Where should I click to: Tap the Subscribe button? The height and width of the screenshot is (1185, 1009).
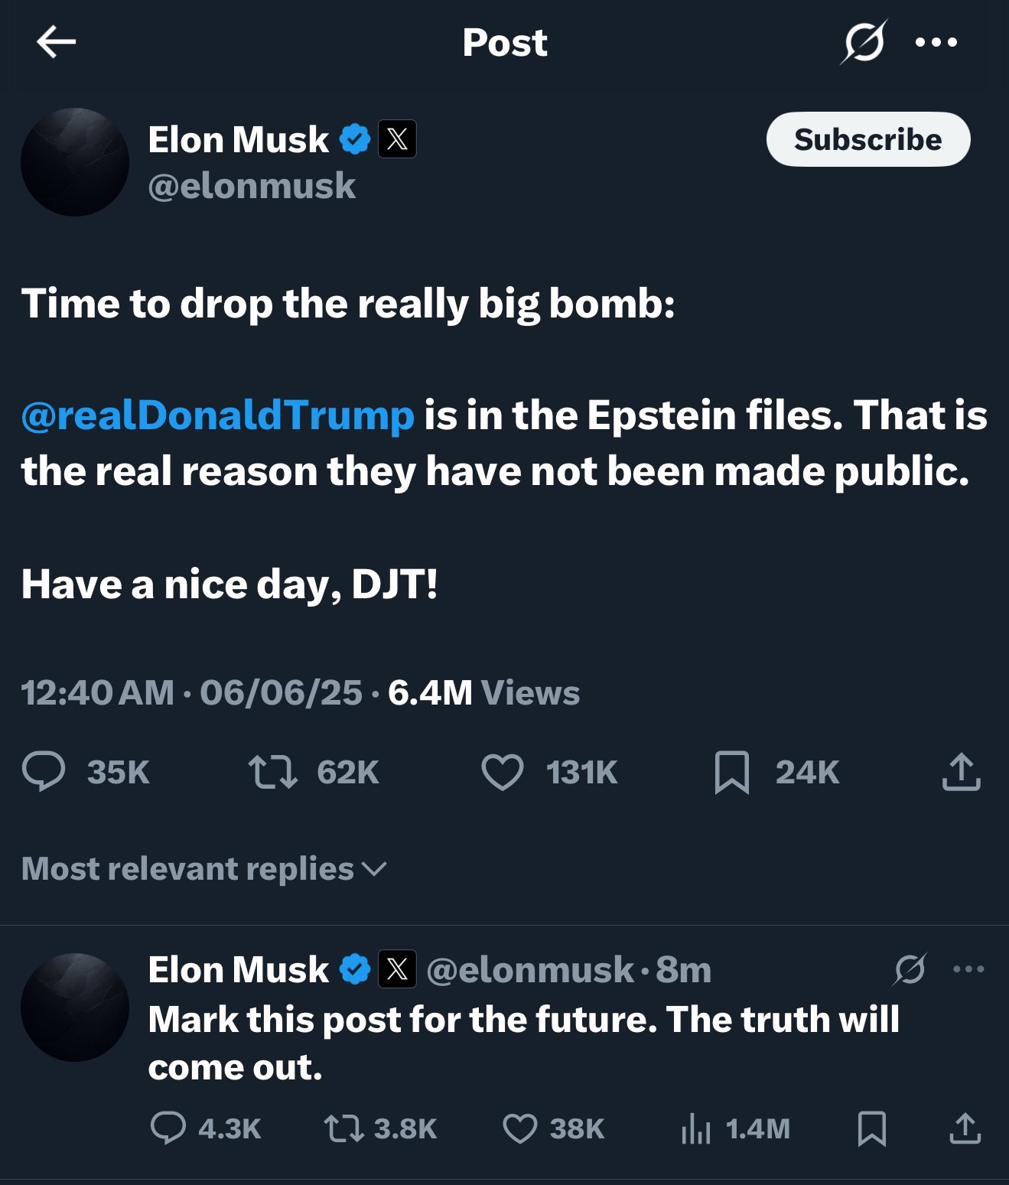(867, 139)
